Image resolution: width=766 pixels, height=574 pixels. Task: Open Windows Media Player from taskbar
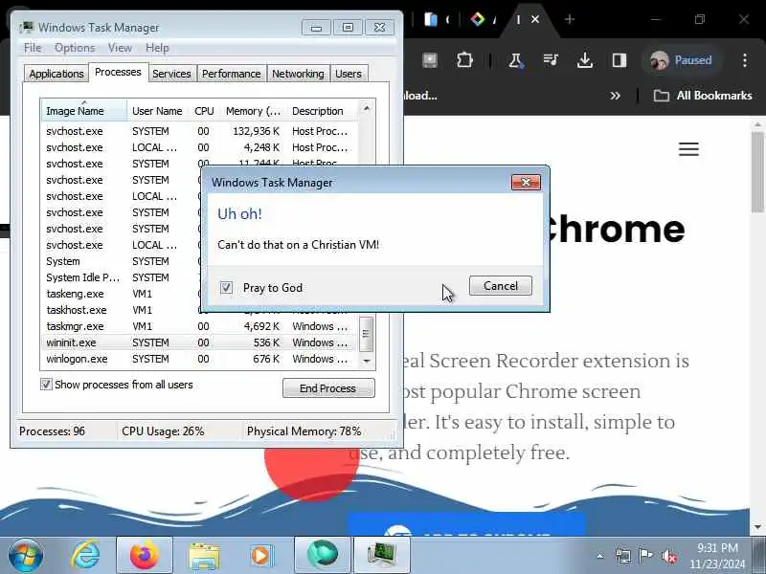click(260, 556)
